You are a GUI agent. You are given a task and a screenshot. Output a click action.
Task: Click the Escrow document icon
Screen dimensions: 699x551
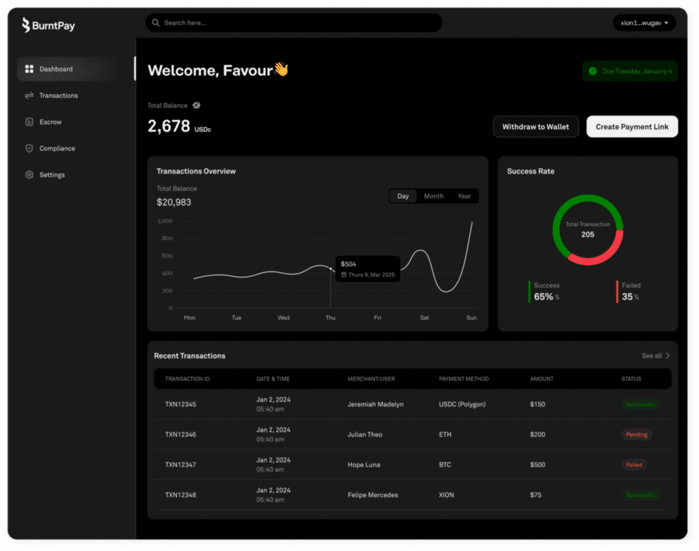[29, 122]
